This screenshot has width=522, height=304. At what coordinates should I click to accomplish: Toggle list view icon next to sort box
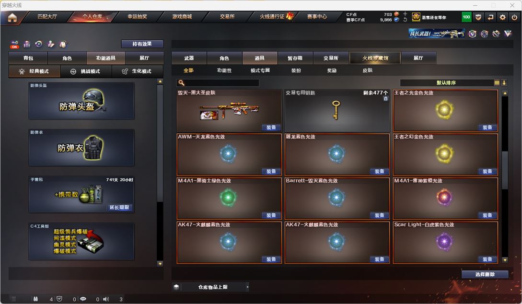(497, 82)
